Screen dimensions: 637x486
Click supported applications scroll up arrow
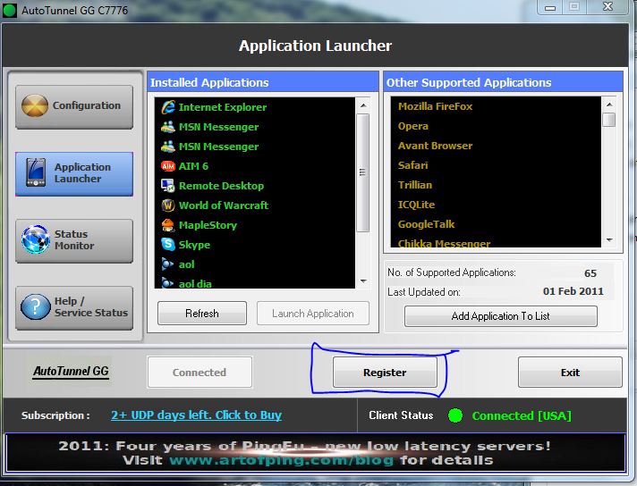click(x=609, y=105)
